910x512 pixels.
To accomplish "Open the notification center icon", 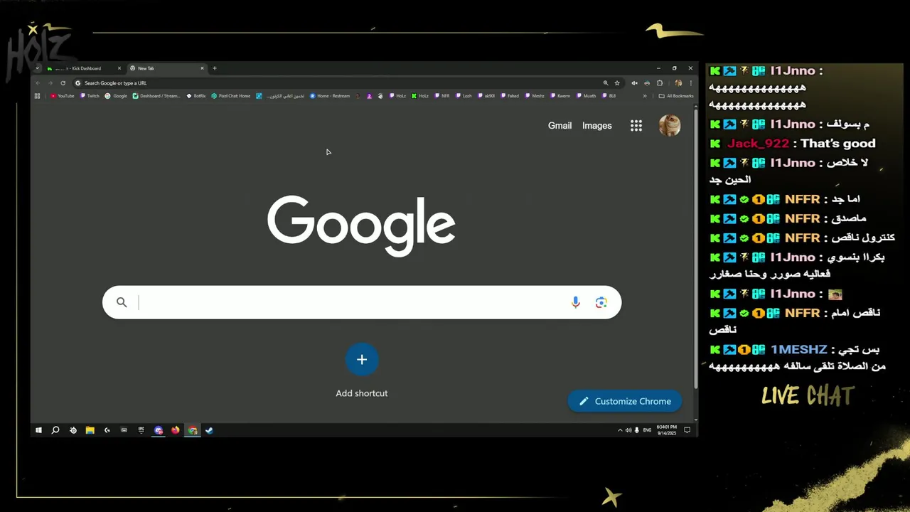I will (x=687, y=430).
